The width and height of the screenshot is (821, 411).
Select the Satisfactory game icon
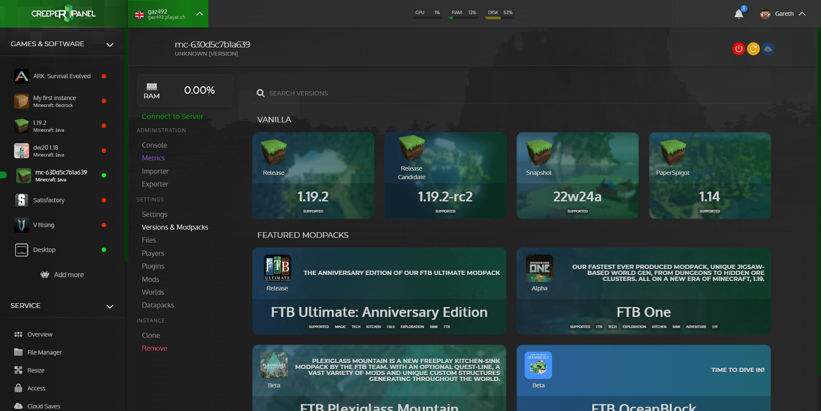click(21, 200)
